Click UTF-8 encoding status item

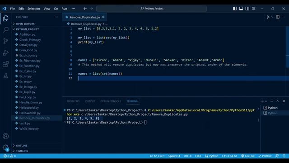[187, 156]
